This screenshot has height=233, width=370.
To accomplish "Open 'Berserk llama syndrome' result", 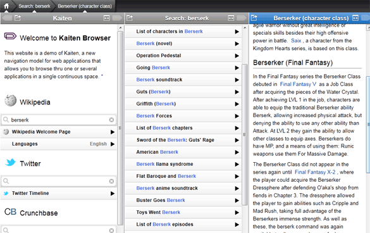I will pos(183,164).
